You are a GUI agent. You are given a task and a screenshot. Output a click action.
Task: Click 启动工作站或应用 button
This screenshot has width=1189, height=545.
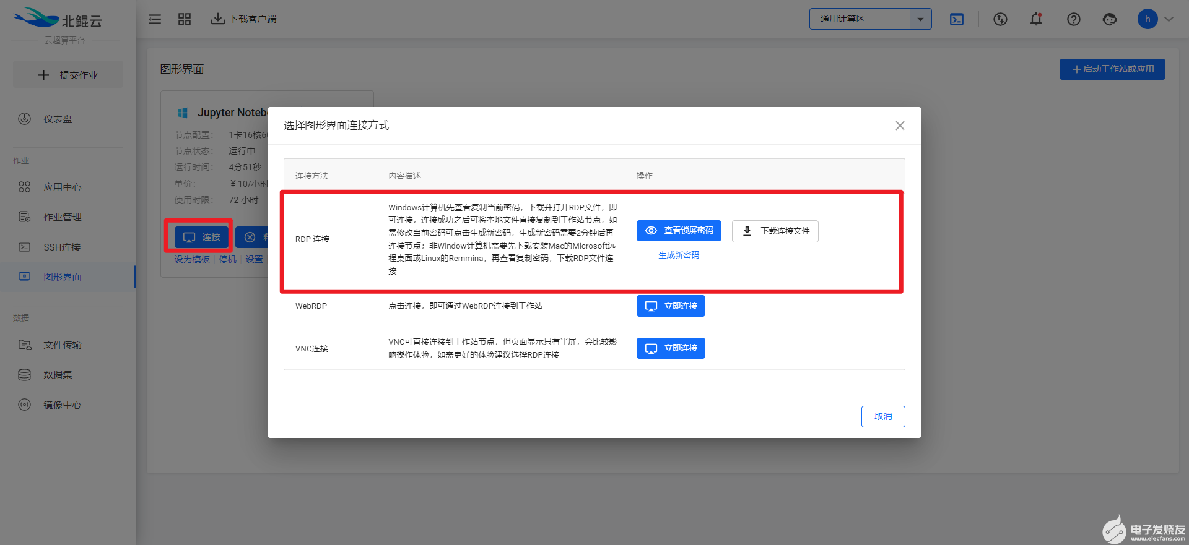1112,69
